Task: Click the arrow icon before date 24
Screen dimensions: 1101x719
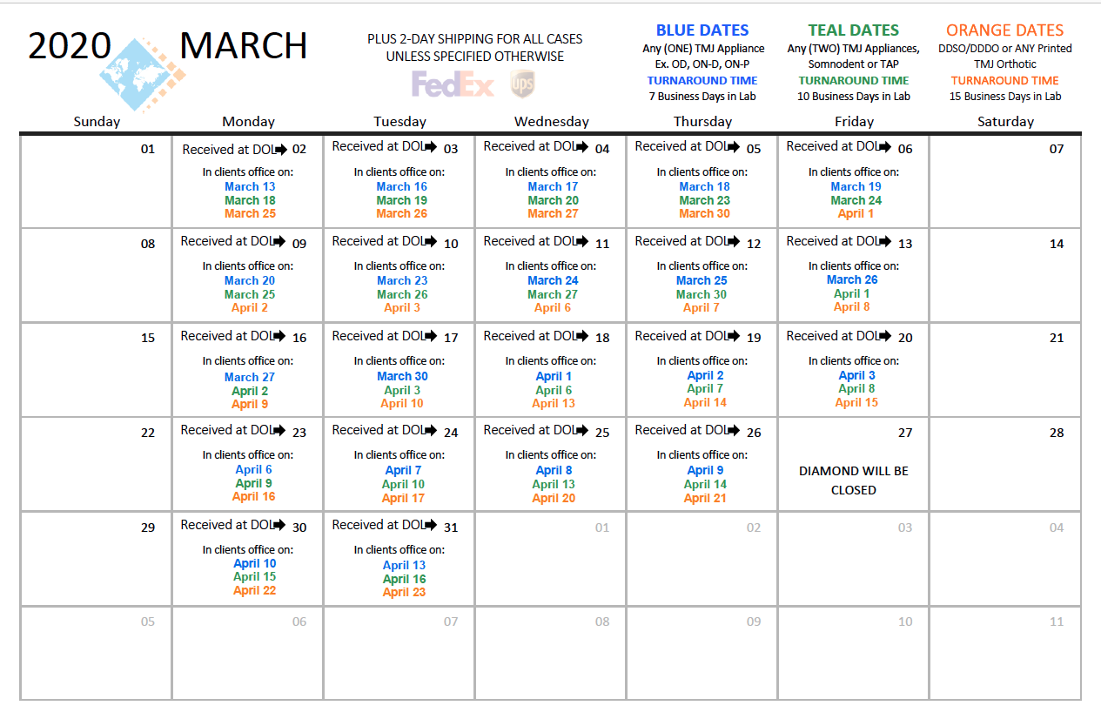Action: [x=433, y=430]
